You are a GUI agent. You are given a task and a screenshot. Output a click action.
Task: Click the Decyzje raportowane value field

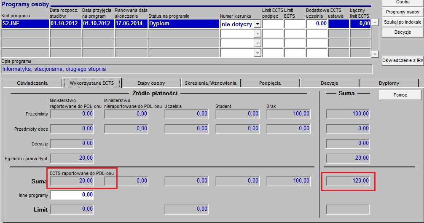click(x=72, y=143)
